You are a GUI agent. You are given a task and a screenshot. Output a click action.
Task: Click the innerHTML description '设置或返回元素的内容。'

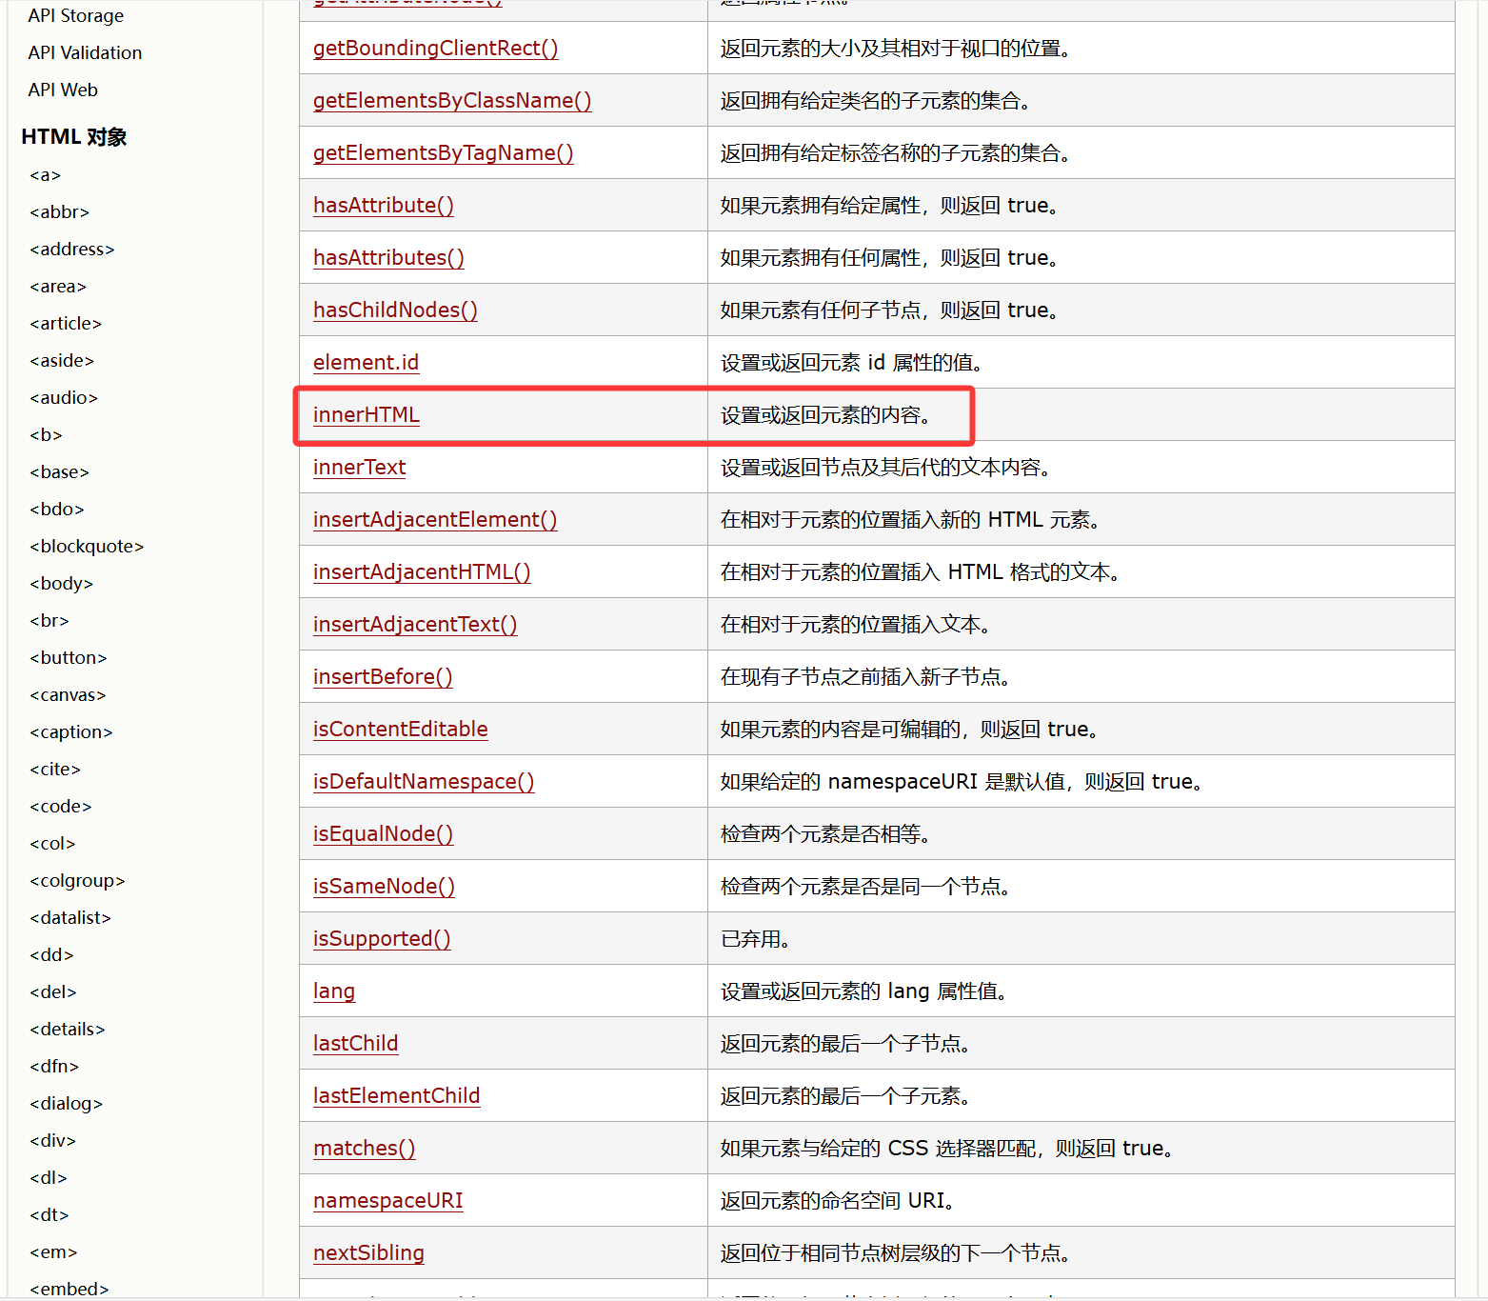(x=825, y=414)
